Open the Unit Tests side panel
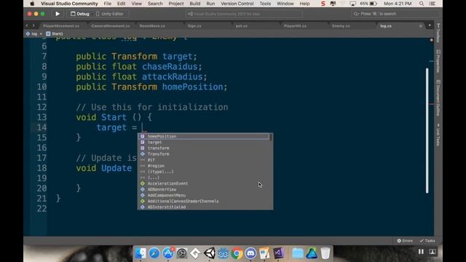This screenshot has height=262, width=466. coord(438,135)
